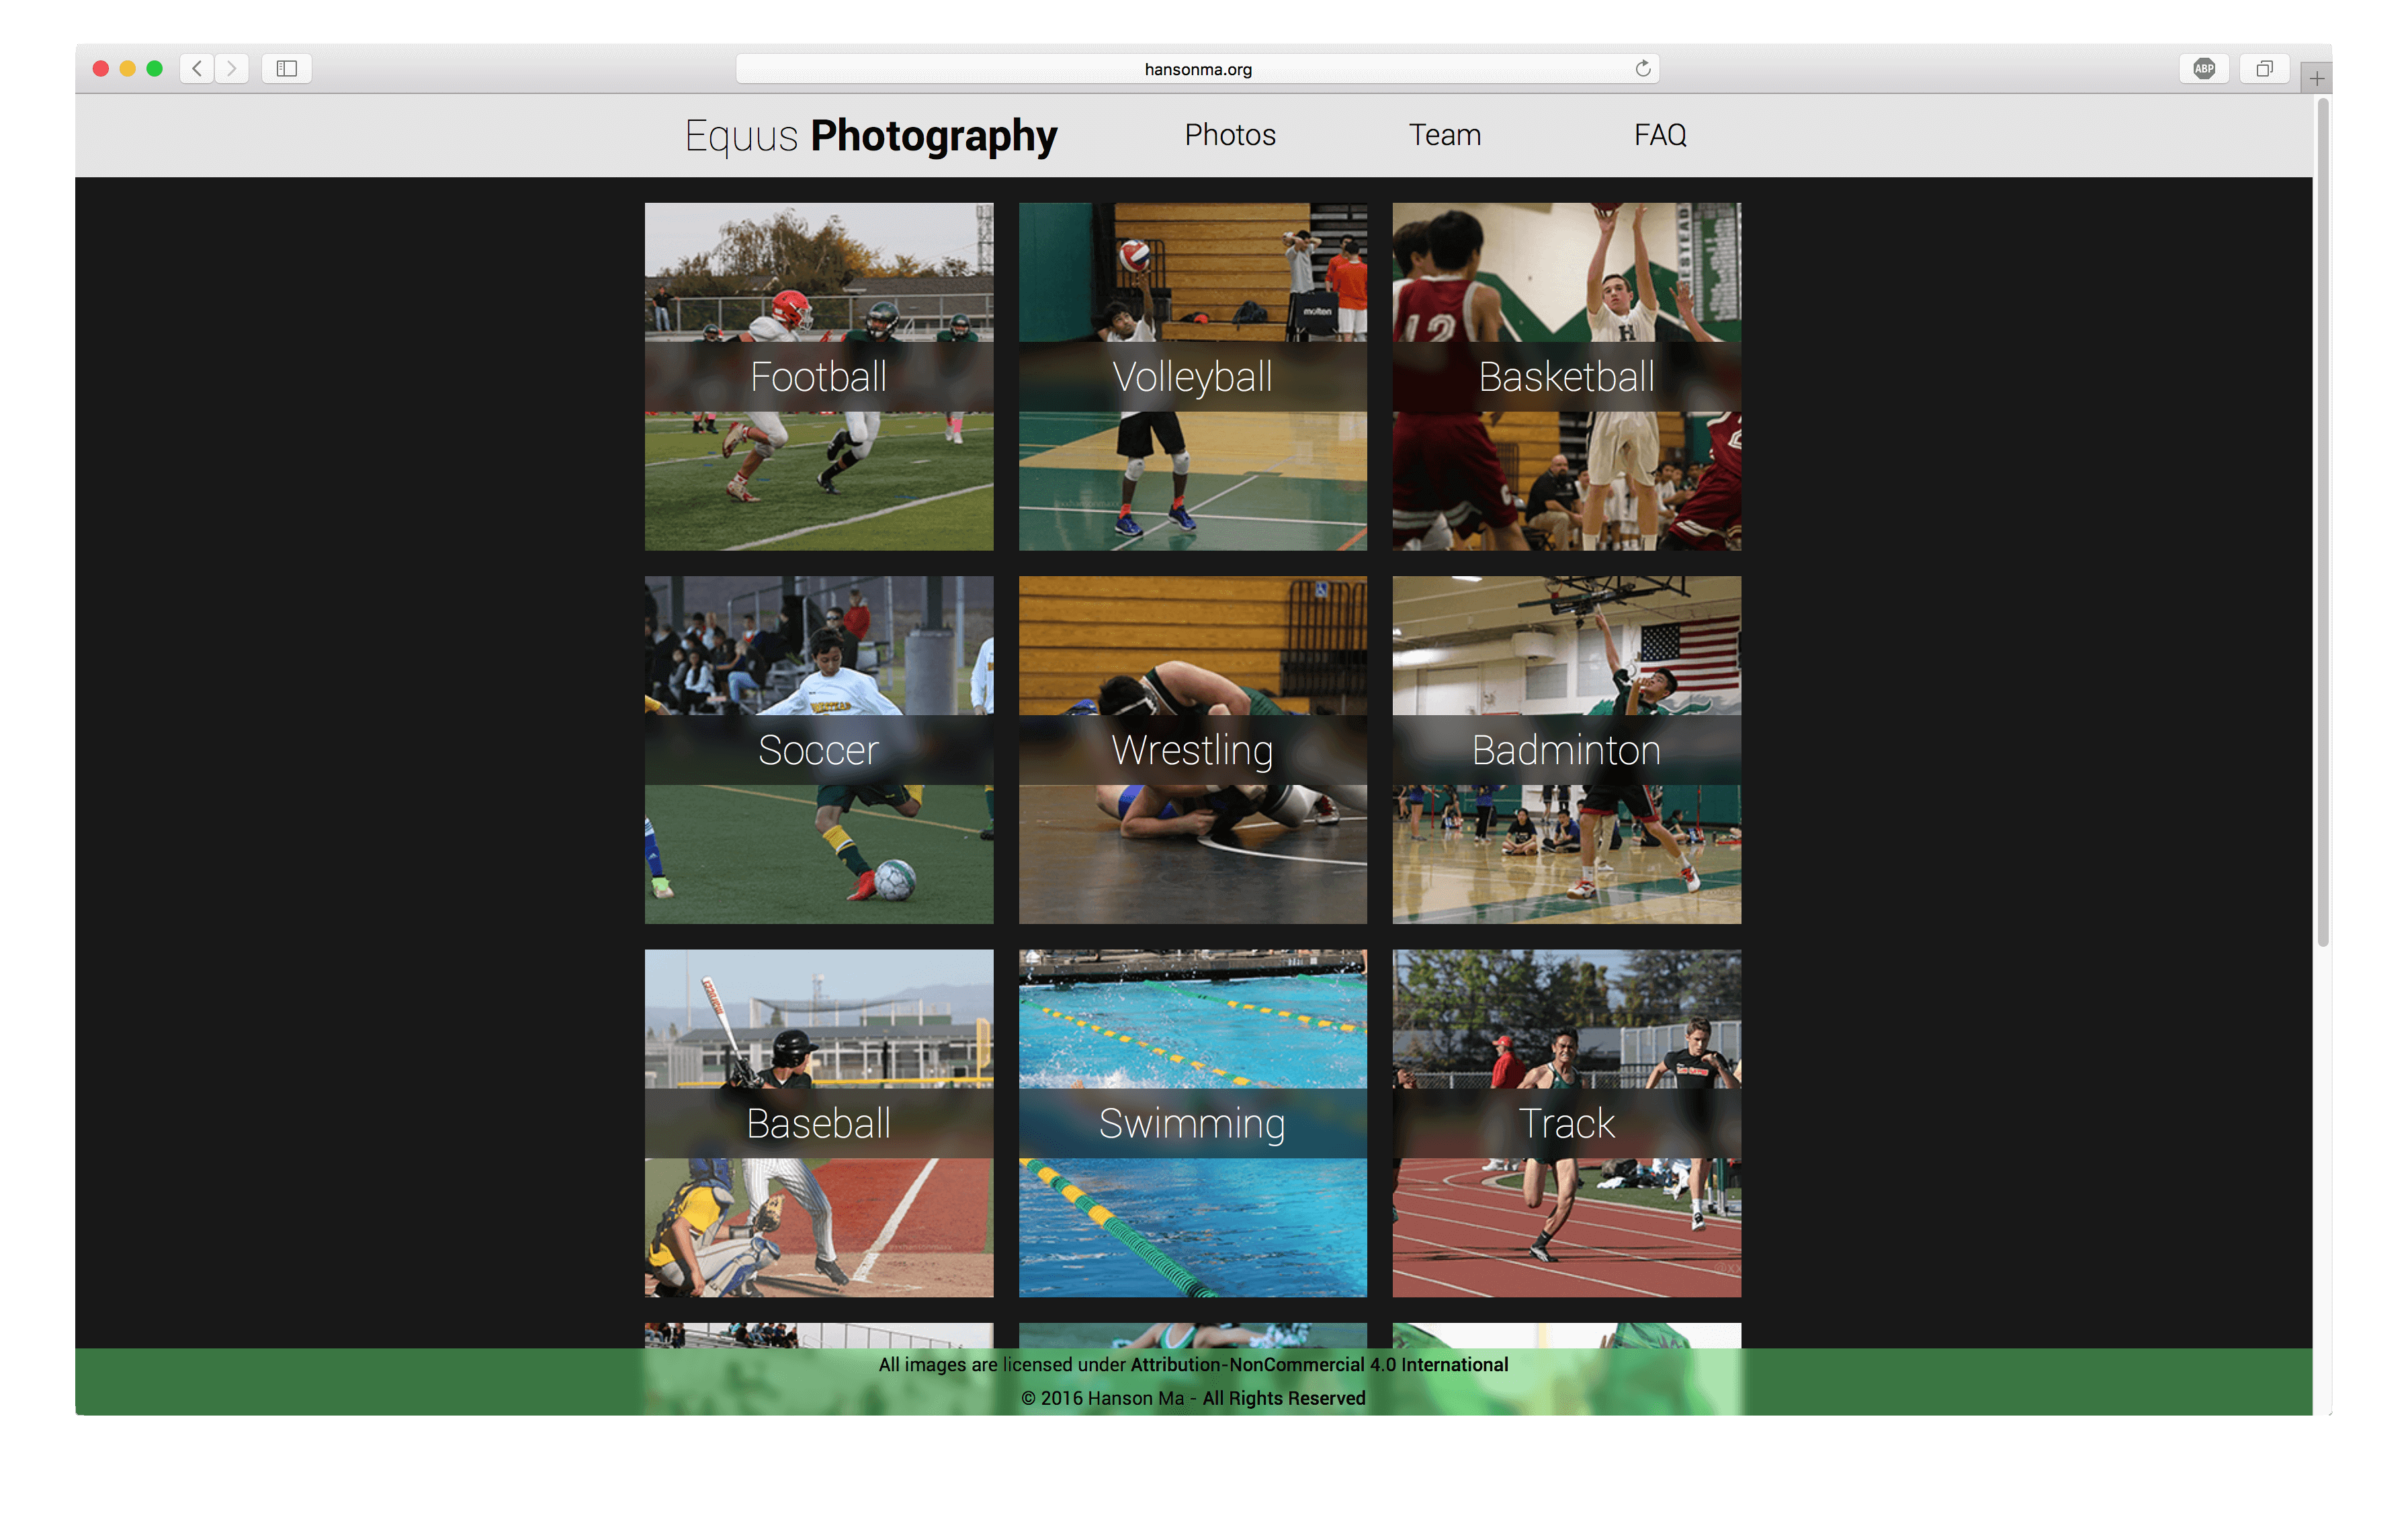Open a new tab with plus icon
Viewport: 2408px width, 1523px height.
[x=2316, y=78]
